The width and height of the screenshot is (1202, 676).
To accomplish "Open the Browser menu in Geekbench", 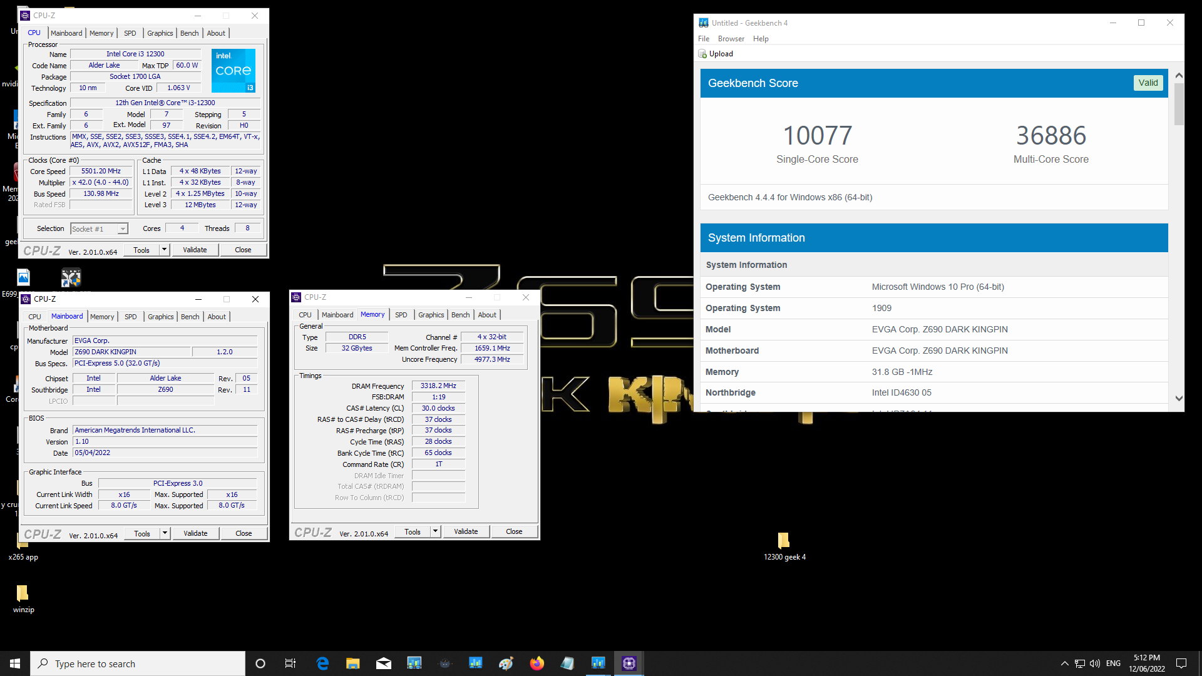I will [731, 39].
